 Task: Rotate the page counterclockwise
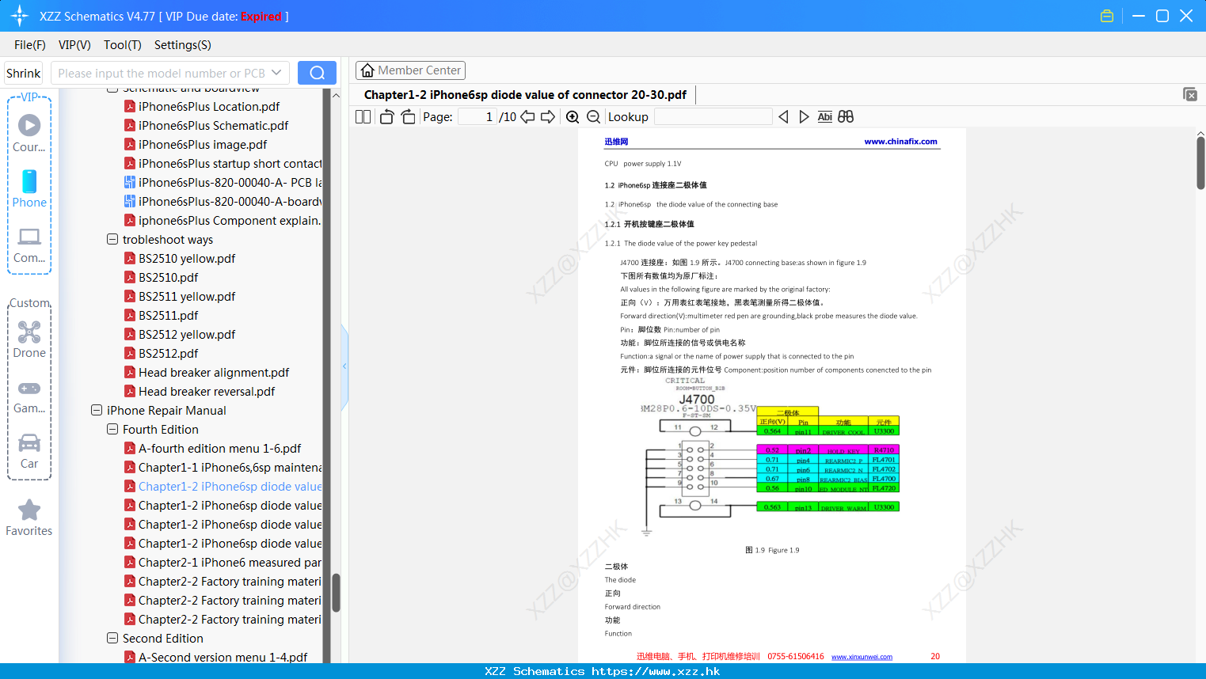(386, 116)
